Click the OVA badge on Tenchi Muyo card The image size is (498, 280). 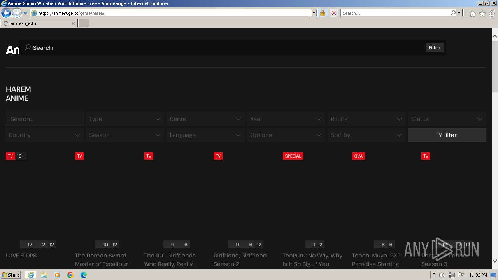[x=358, y=156]
